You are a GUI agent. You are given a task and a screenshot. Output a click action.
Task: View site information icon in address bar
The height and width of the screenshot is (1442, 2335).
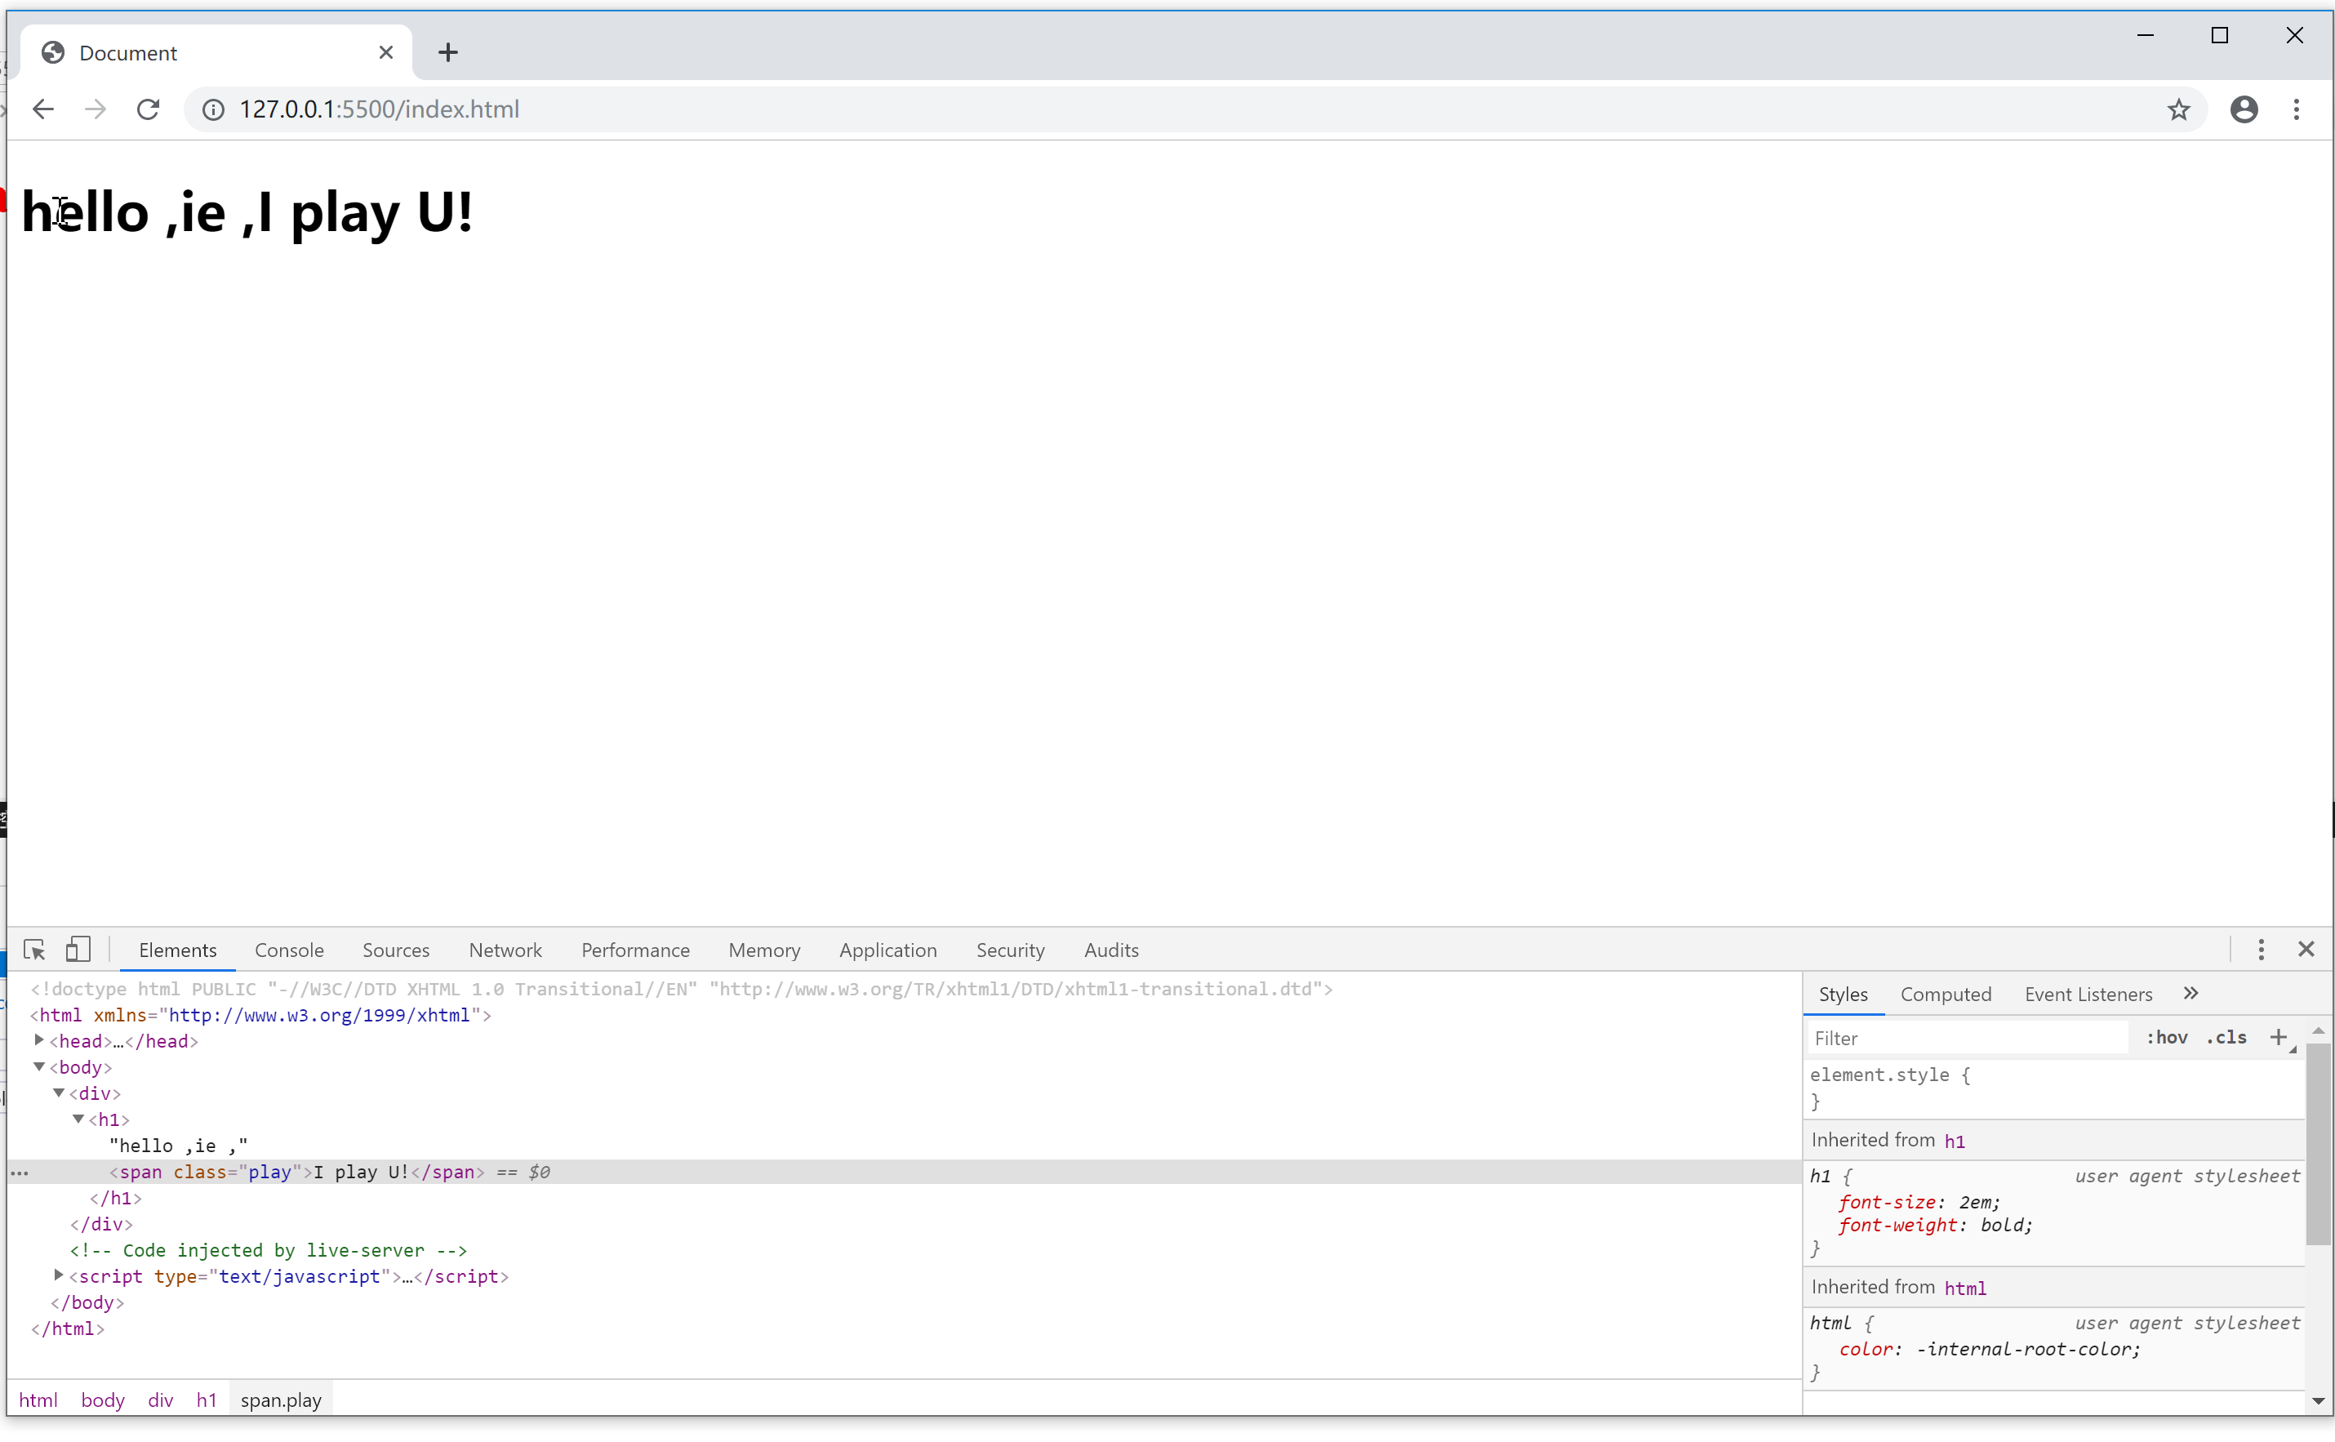[x=214, y=109]
